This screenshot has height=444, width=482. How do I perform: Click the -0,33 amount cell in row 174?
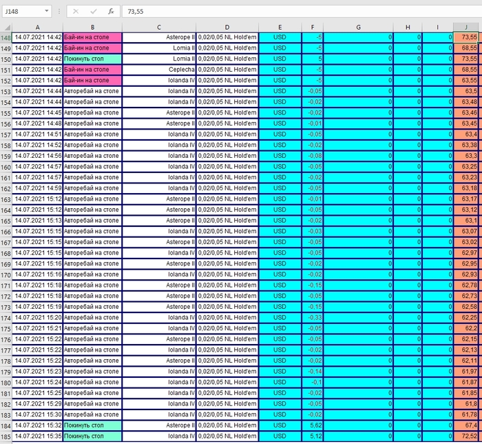pyautogui.click(x=313, y=318)
